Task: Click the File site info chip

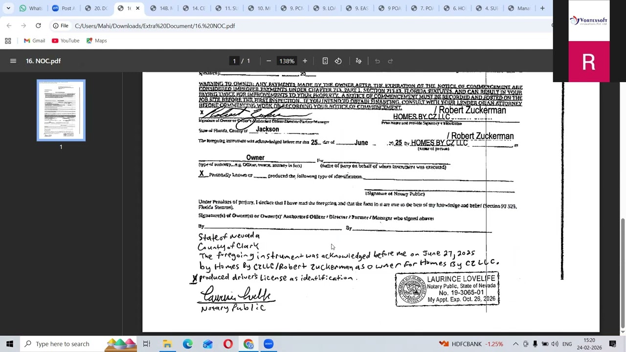Action: [x=61, y=25]
